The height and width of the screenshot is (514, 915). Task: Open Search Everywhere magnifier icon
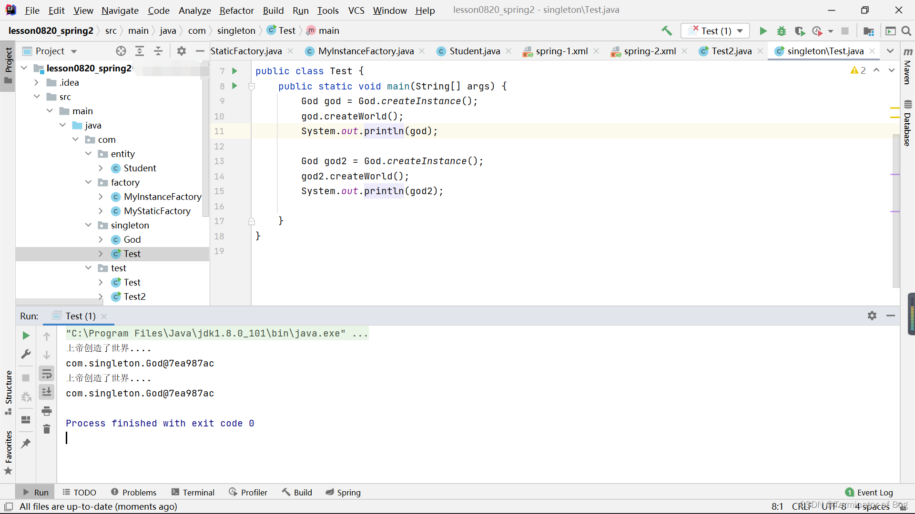(906, 31)
